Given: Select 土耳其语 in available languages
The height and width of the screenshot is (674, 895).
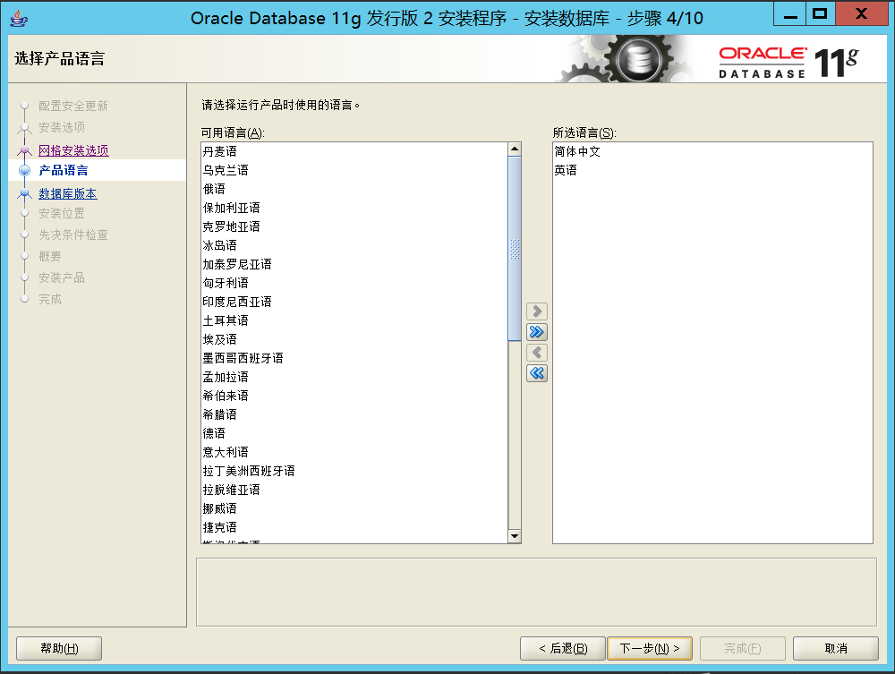Looking at the screenshot, I should click(x=354, y=320).
